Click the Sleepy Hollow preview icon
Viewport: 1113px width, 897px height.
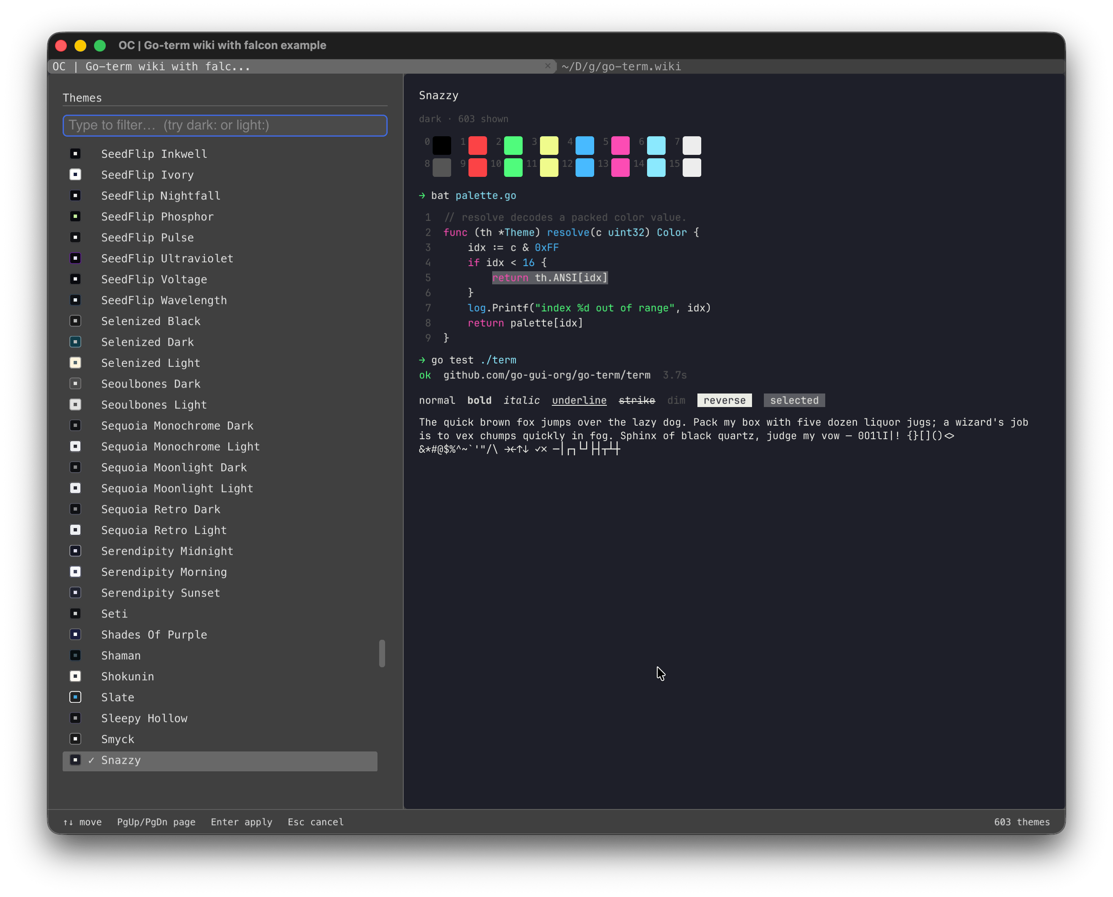pyautogui.click(x=75, y=718)
